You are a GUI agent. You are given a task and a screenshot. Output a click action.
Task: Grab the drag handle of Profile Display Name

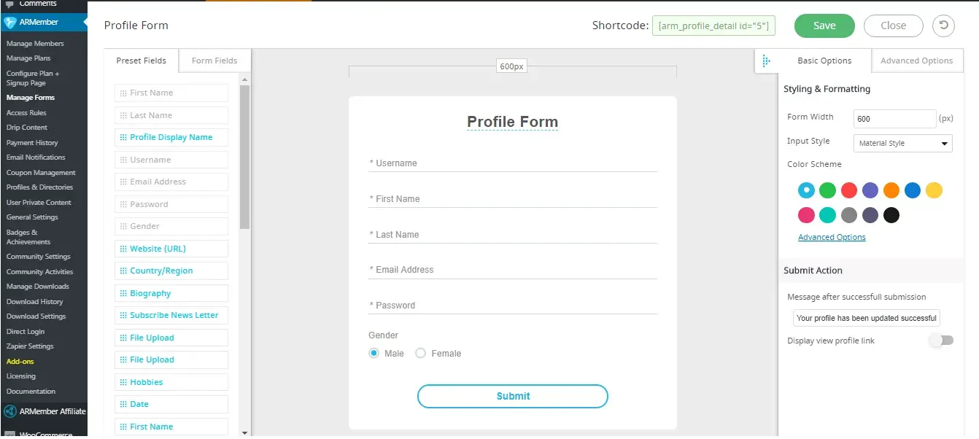[x=123, y=137]
